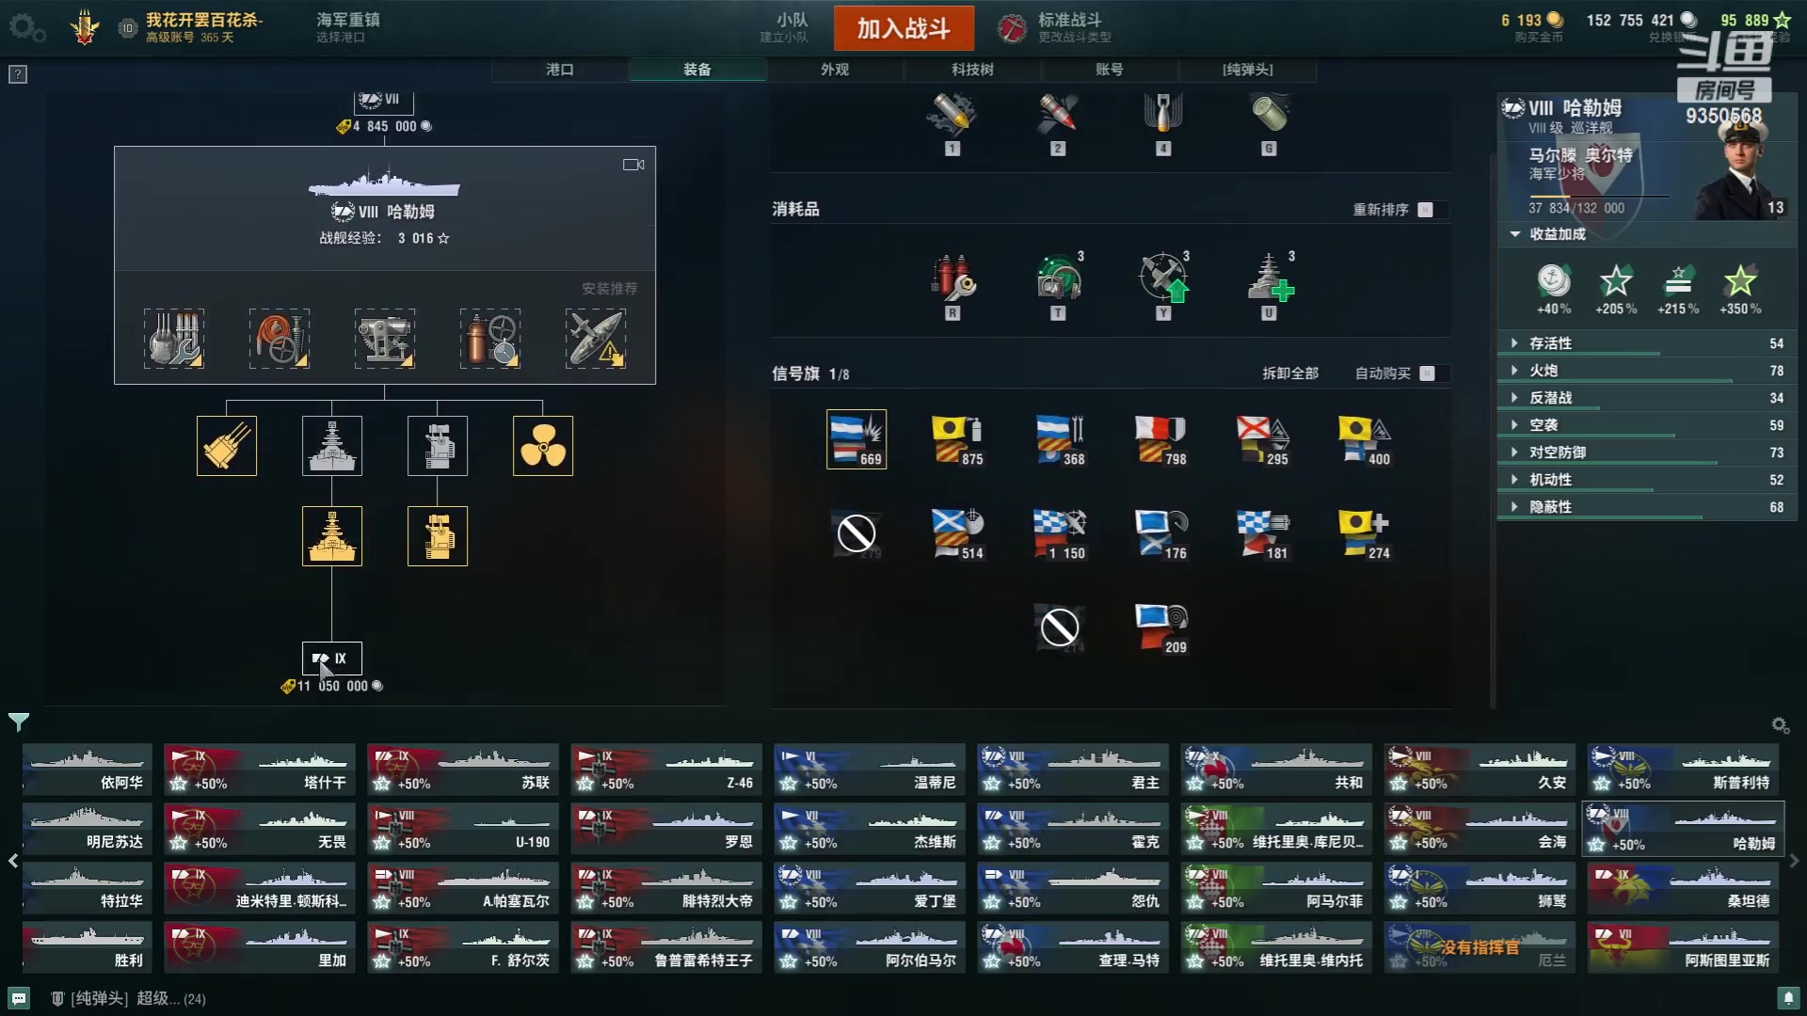Viewport: 1807px width, 1016px height.
Task: Toggle the 重新排序 checkbox
Action: pyautogui.click(x=1425, y=210)
